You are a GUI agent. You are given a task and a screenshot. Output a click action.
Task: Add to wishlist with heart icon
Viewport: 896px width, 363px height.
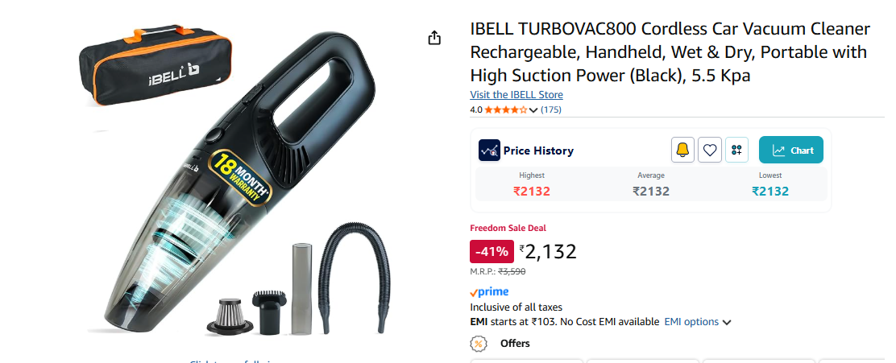(710, 150)
